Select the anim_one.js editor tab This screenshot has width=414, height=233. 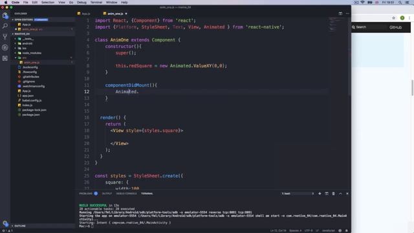pyautogui.click(x=115, y=14)
